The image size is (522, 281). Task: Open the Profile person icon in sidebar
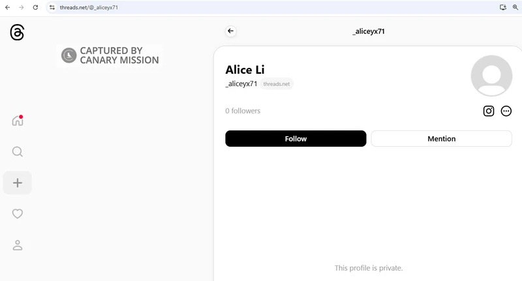pyautogui.click(x=18, y=245)
